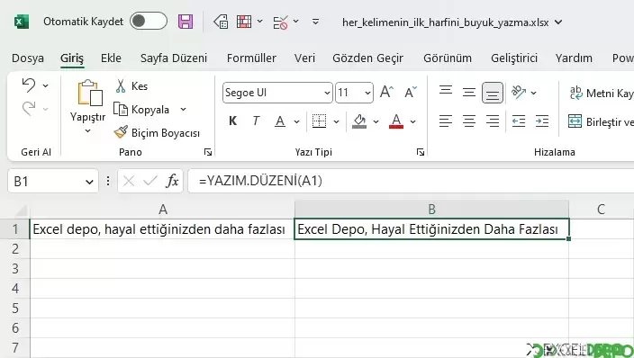Click the formula bar with YAZIM.DÜZENİ
Viewport: 634px width, 358px height.
tap(412, 181)
